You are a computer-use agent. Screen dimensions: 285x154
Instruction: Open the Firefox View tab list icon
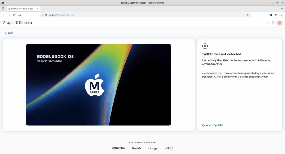(x=3, y=9)
